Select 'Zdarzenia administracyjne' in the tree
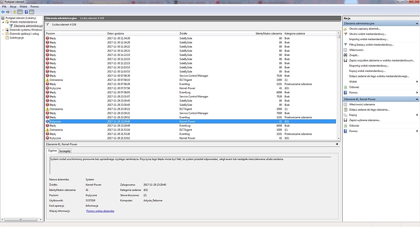 pyautogui.click(x=28, y=26)
